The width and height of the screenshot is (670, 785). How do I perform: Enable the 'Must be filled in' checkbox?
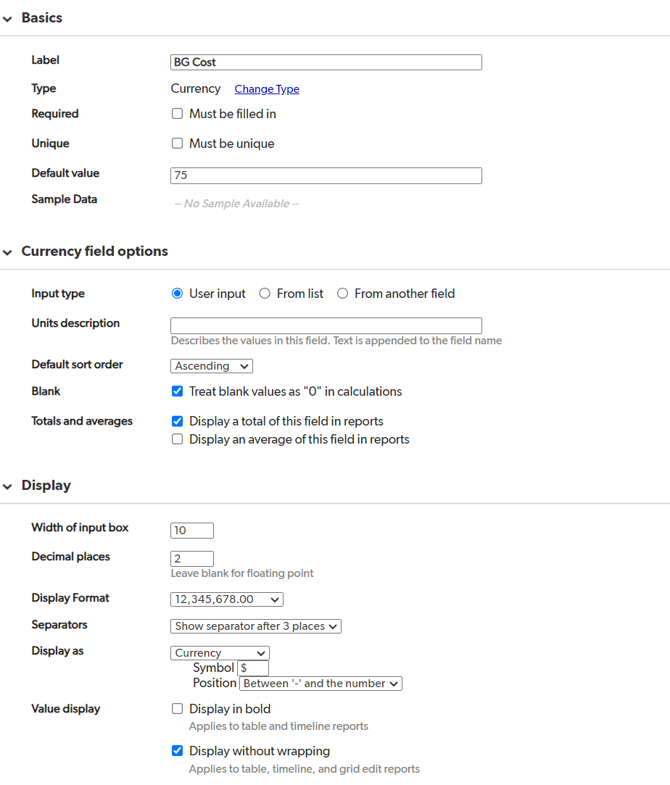[177, 114]
